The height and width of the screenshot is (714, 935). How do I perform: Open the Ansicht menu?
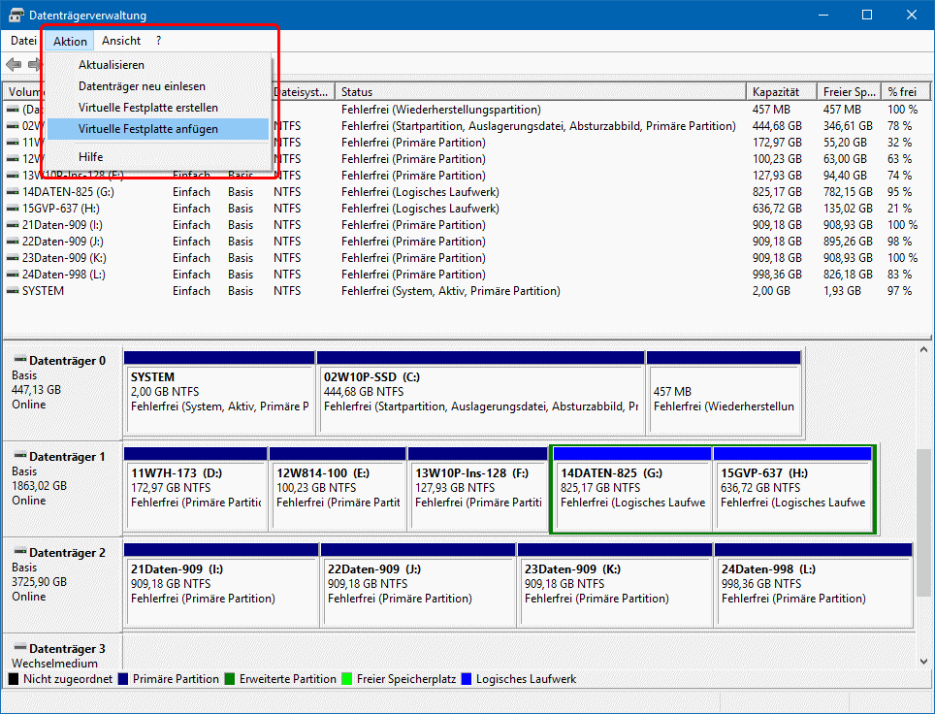click(x=121, y=41)
